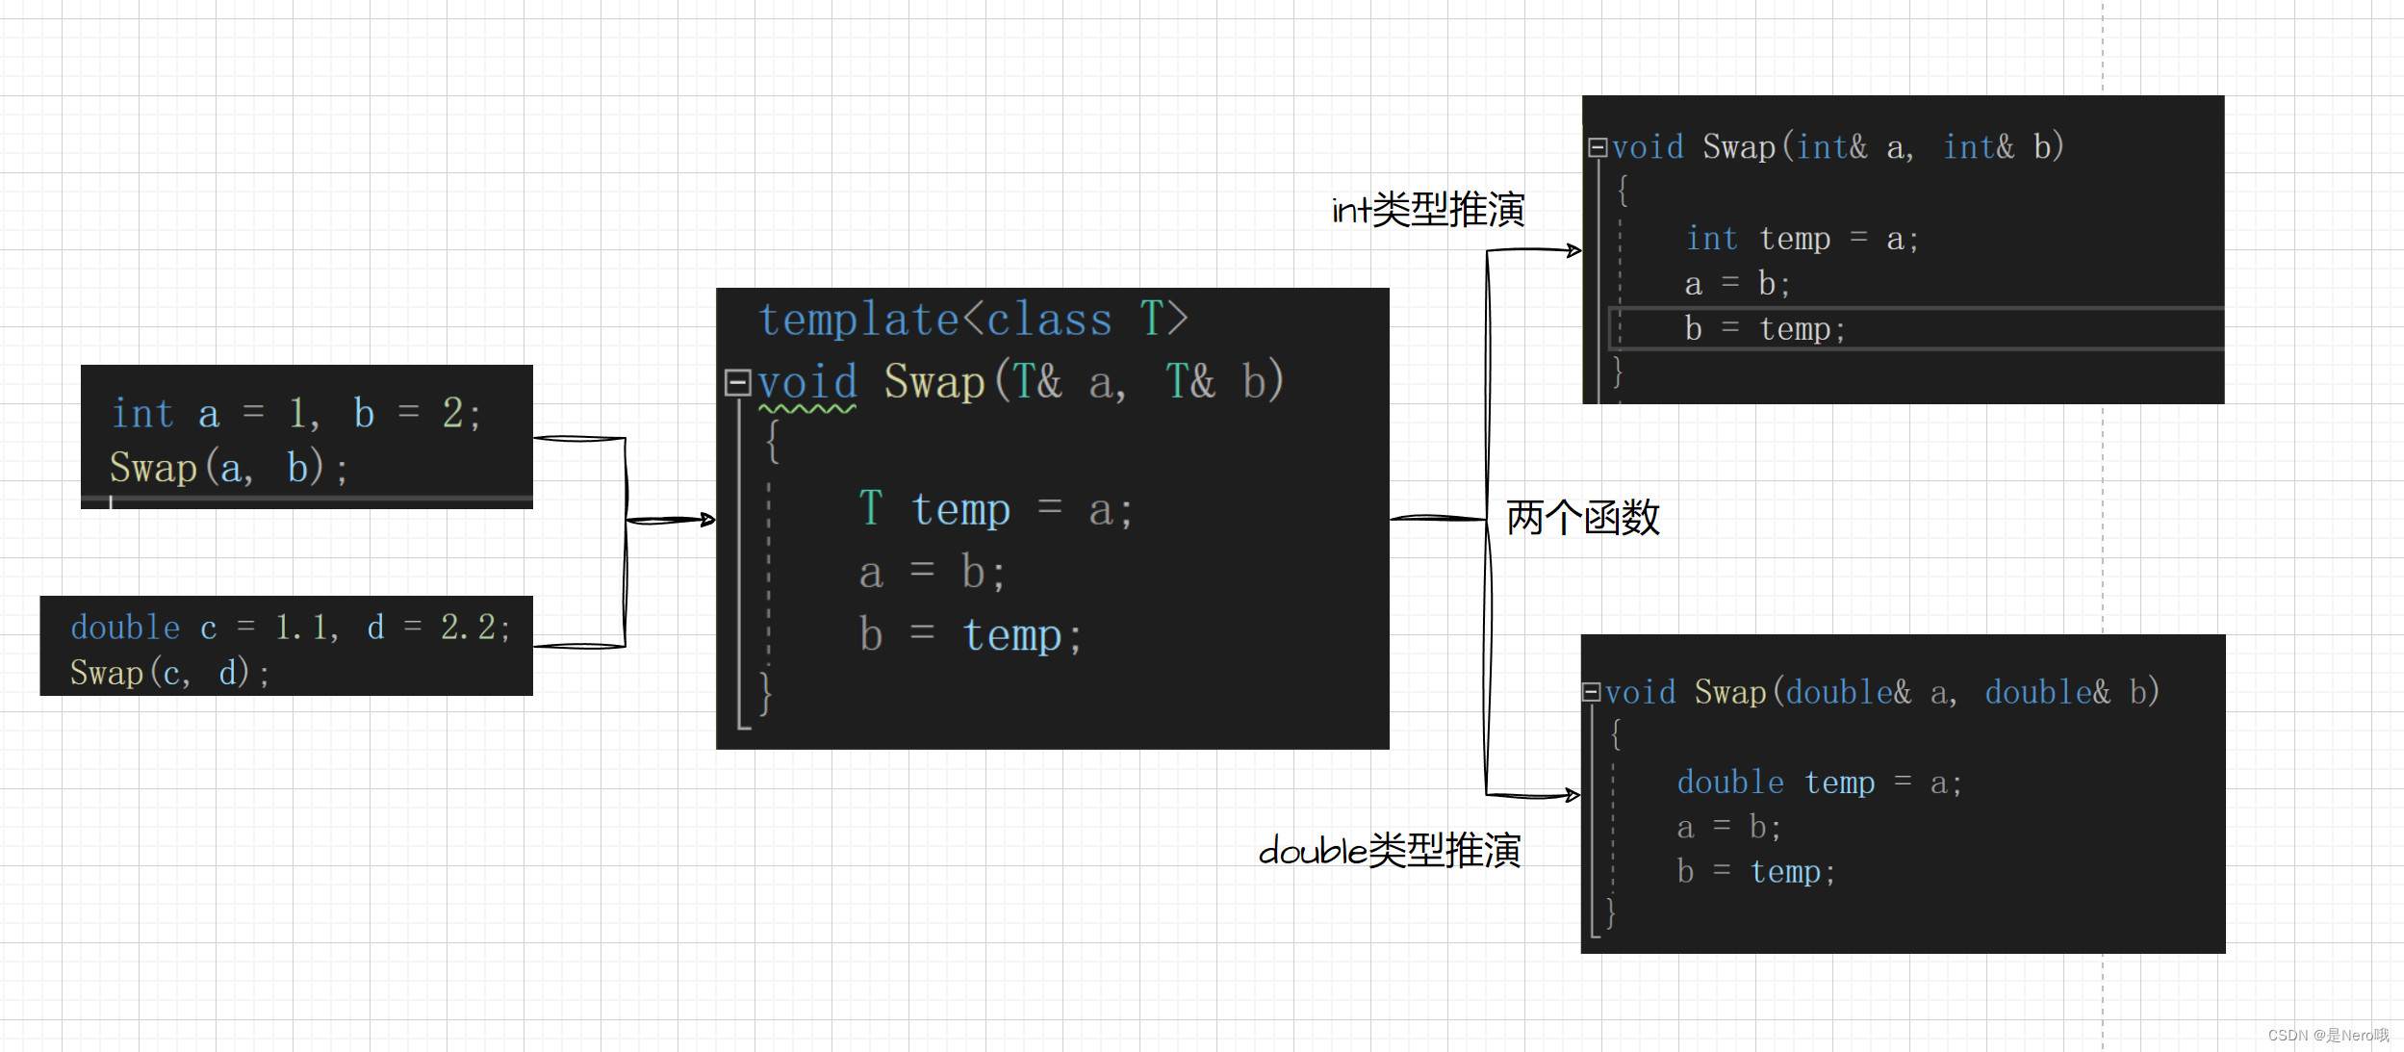The height and width of the screenshot is (1052, 2404).
Task: Collapse the void Swap(double& a, double& b) function
Action: (1591, 692)
